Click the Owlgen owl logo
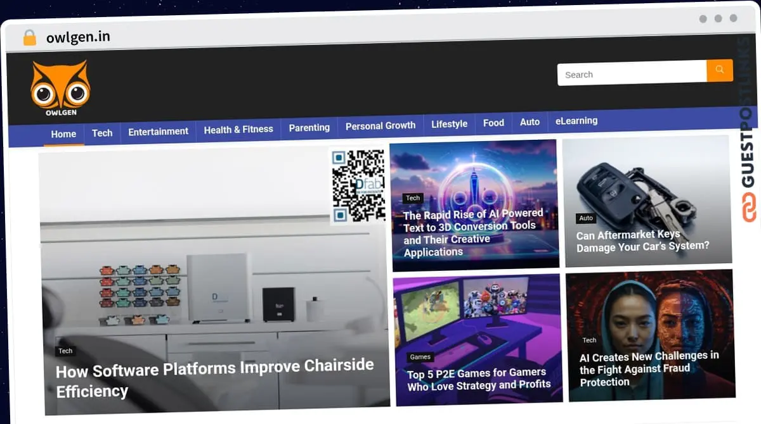 (x=60, y=89)
